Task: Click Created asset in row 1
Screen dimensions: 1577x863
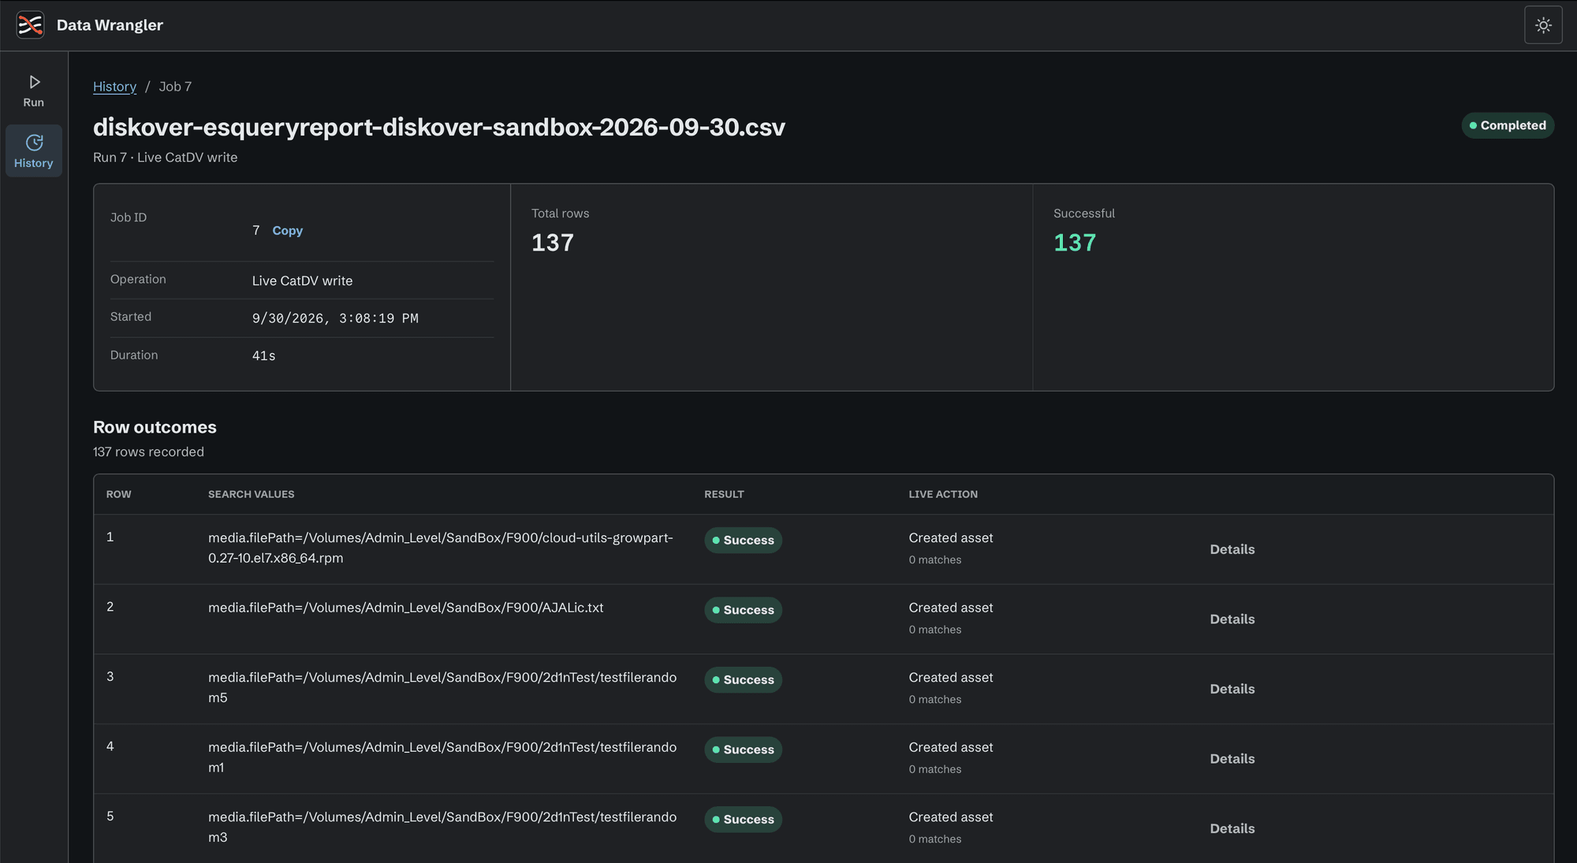Action: coord(951,538)
